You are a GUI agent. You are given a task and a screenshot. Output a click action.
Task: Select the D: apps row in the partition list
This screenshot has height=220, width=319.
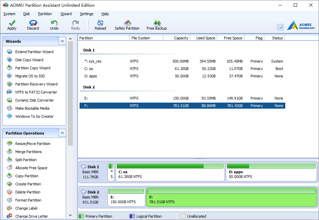coord(182,76)
